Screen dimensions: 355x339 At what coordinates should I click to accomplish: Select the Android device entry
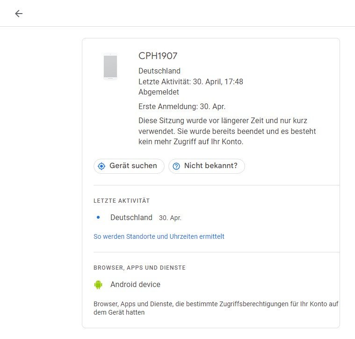(135, 284)
